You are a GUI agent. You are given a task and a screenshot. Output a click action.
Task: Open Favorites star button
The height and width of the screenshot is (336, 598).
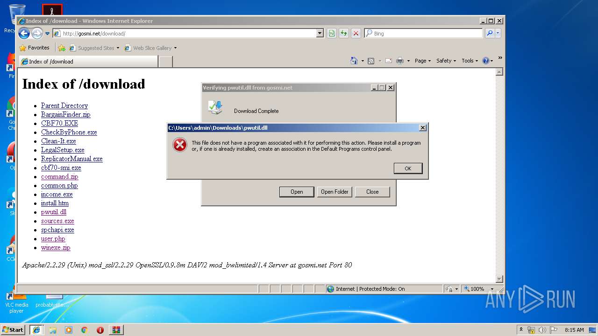click(34, 48)
